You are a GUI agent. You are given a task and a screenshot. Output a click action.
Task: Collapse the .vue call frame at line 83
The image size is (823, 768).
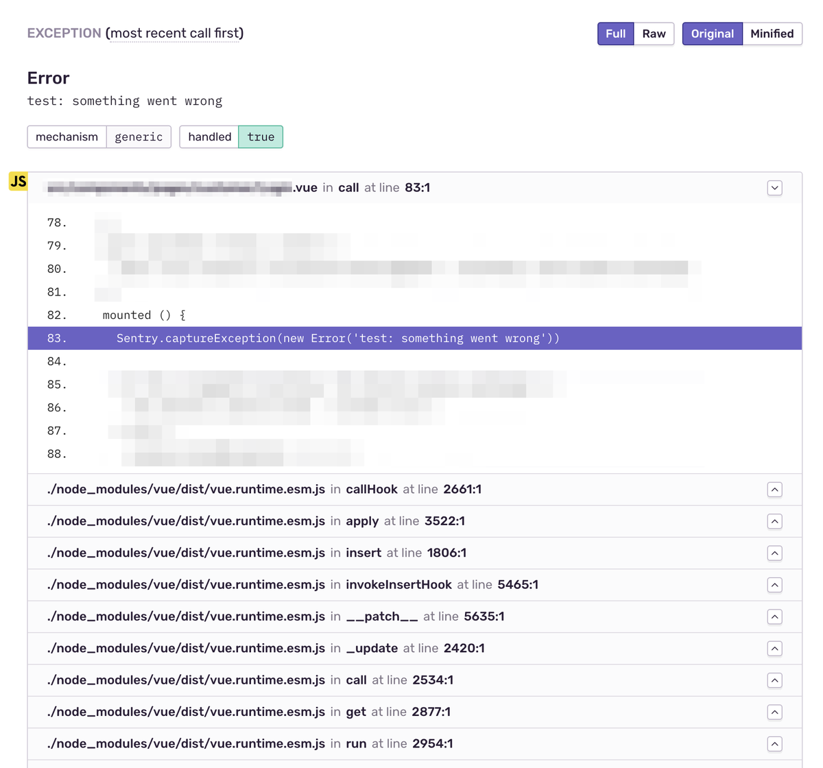pyautogui.click(x=774, y=188)
